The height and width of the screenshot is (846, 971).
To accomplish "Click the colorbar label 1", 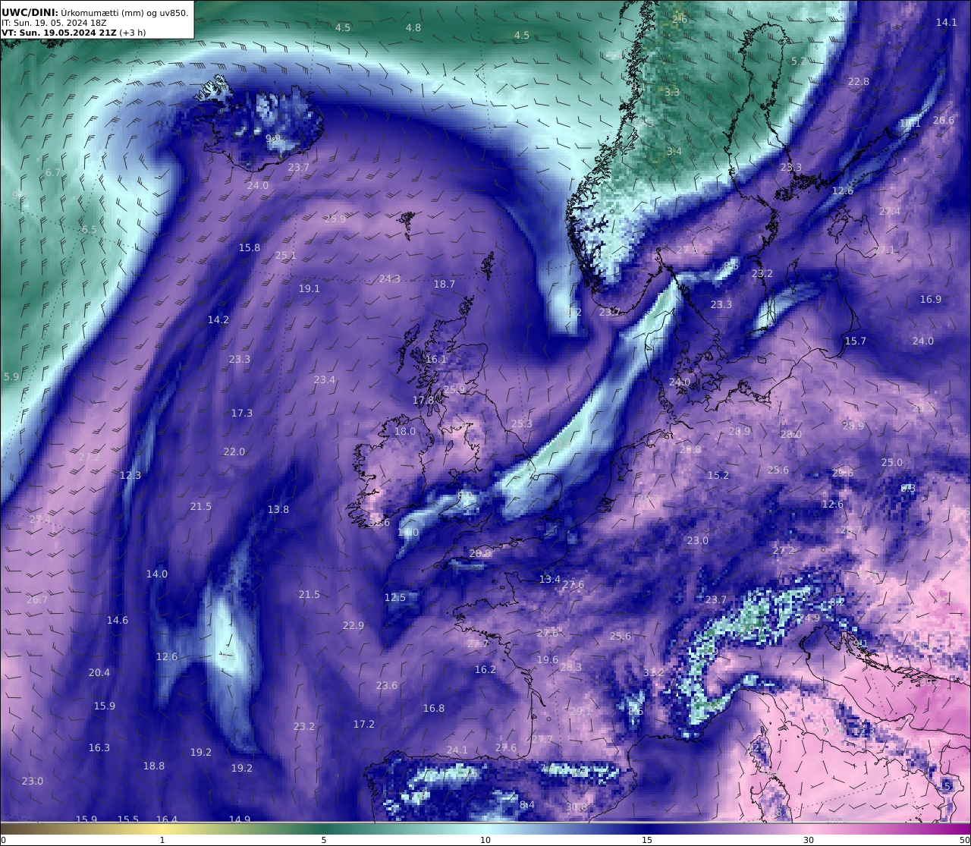I will coord(162,840).
